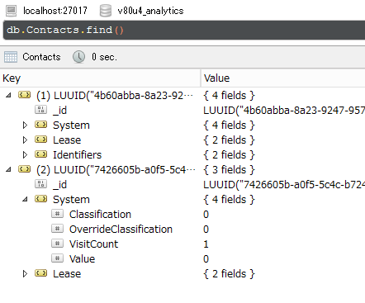
Task: Expand the System node under record (1)
Action: [25, 125]
